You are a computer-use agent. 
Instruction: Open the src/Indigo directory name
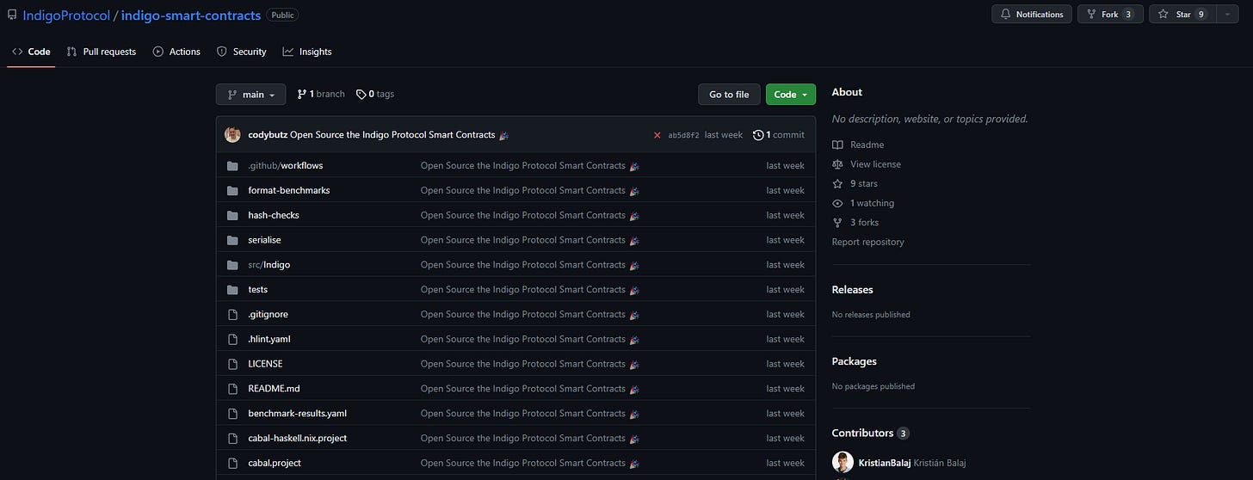[269, 265]
